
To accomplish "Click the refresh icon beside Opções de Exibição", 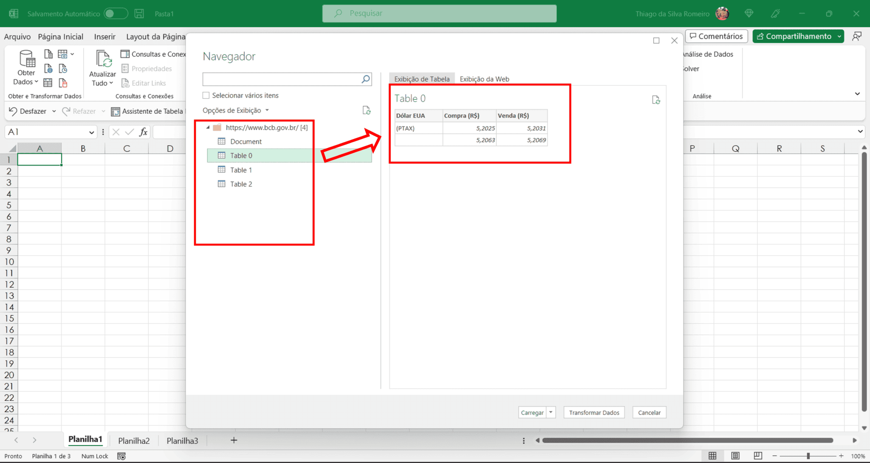I will [367, 110].
